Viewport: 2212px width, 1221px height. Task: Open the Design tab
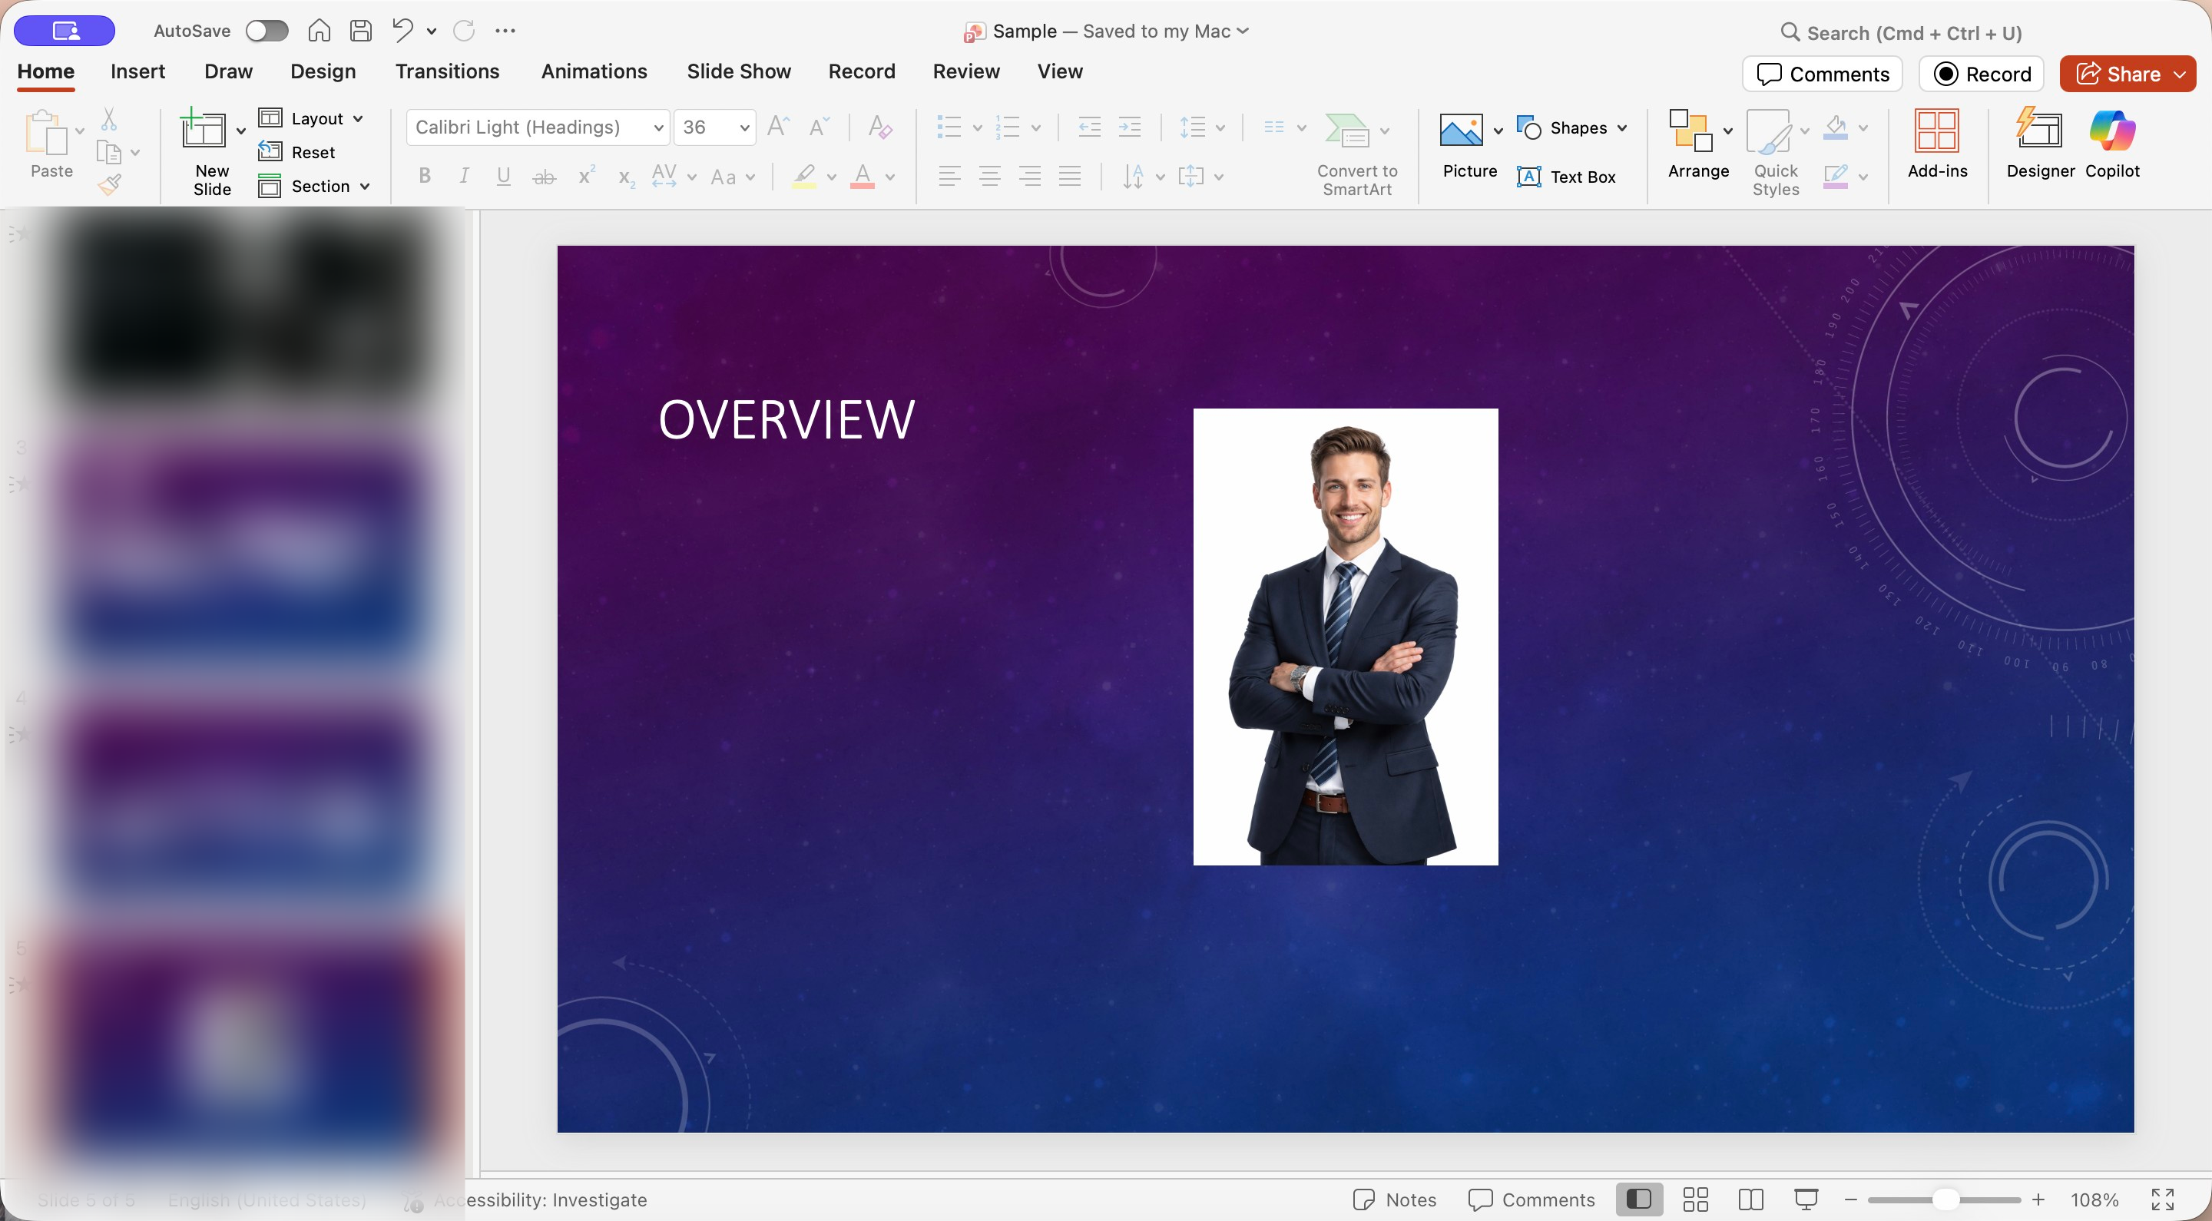(x=323, y=71)
